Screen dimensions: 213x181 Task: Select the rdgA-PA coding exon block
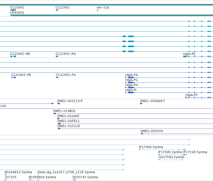pyautogui.click(x=131, y=77)
